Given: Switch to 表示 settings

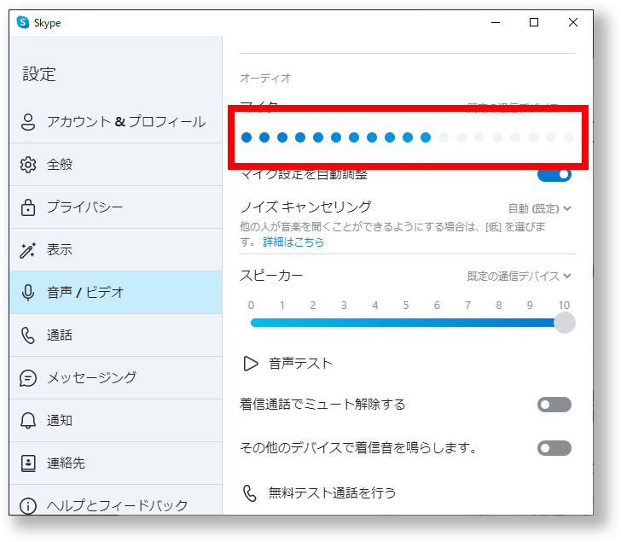Looking at the screenshot, I should click(x=116, y=250).
